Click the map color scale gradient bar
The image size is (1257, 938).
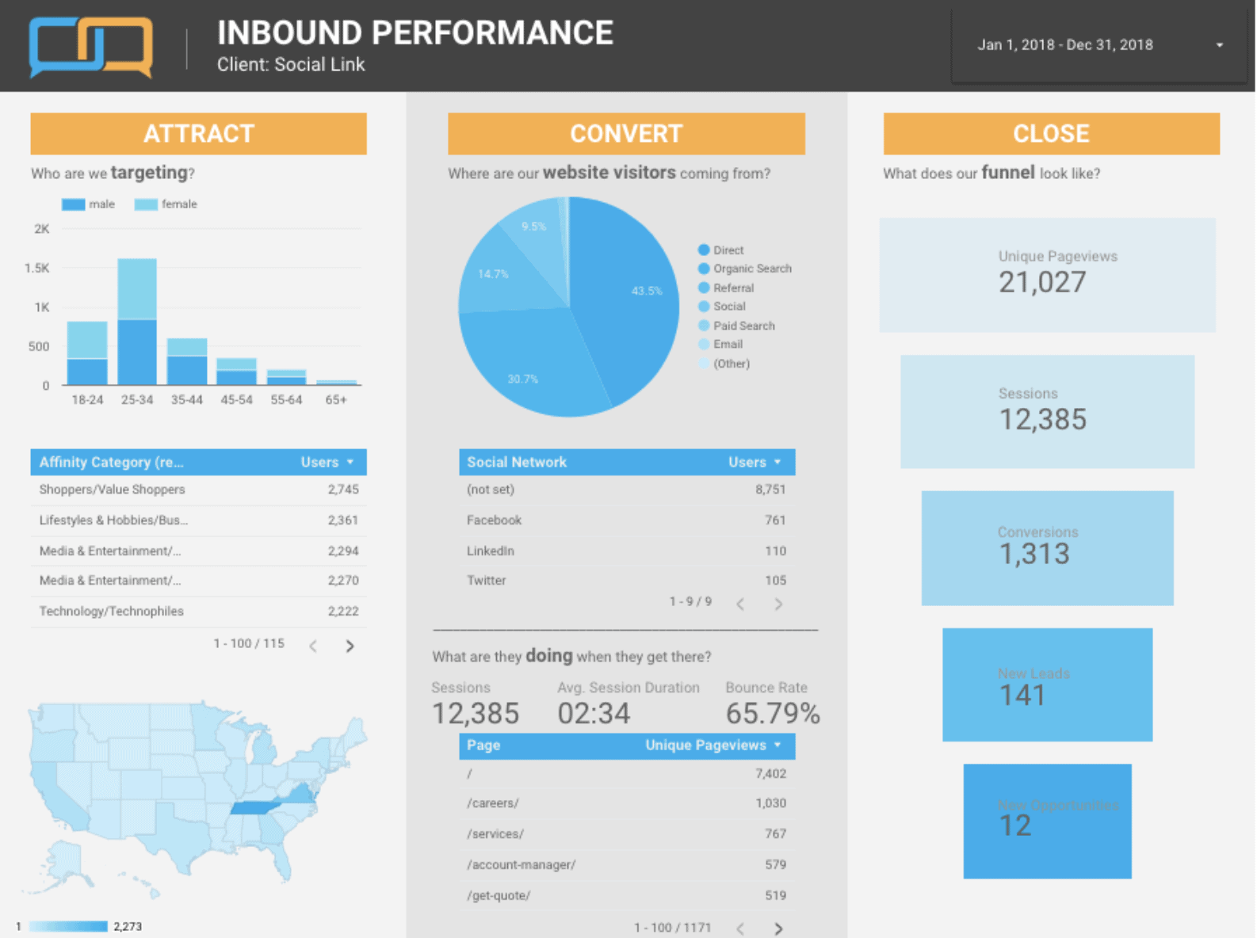[68, 926]
